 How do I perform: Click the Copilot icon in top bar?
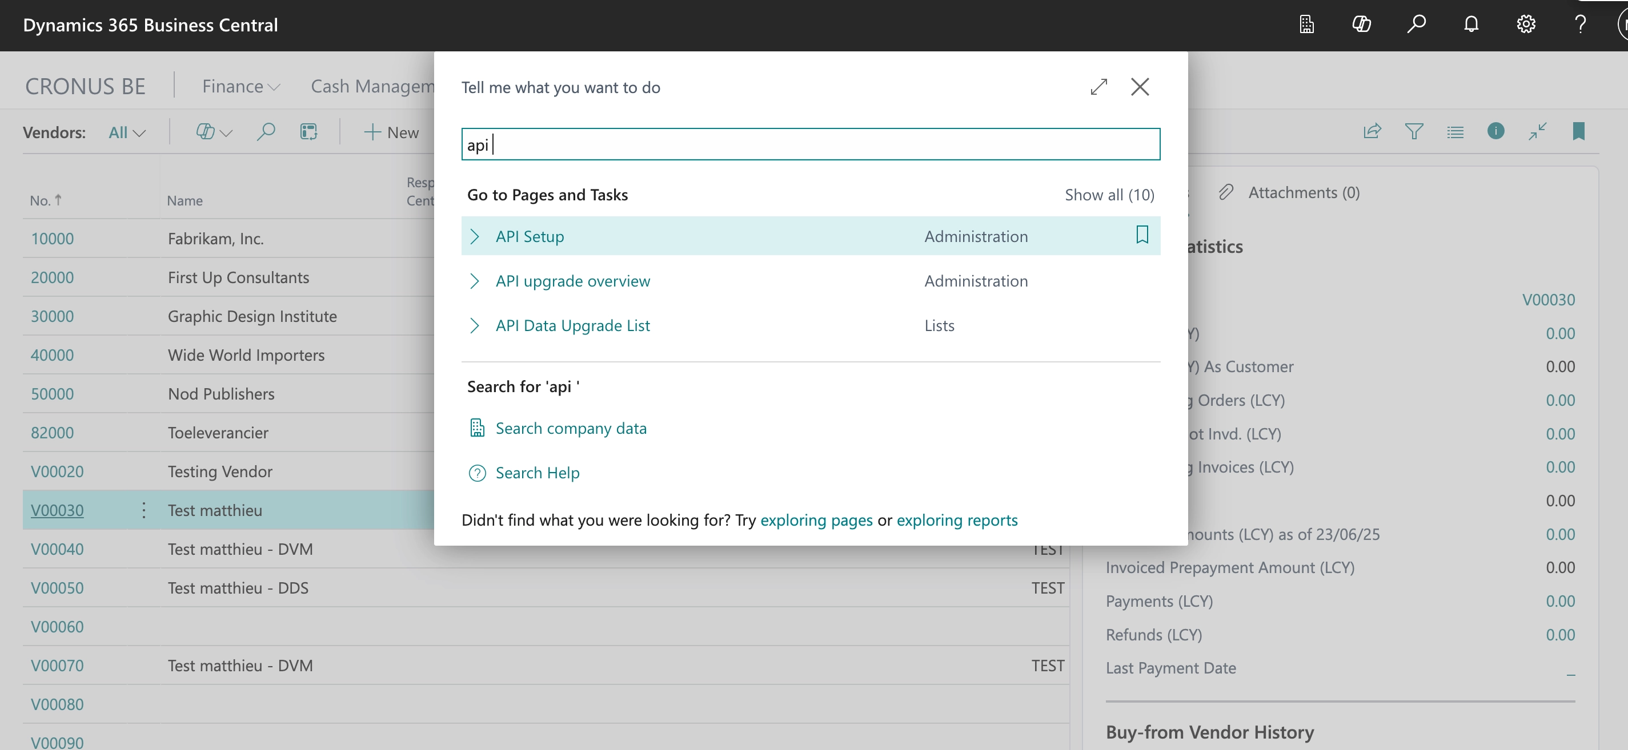click(x=1361, y=25)
